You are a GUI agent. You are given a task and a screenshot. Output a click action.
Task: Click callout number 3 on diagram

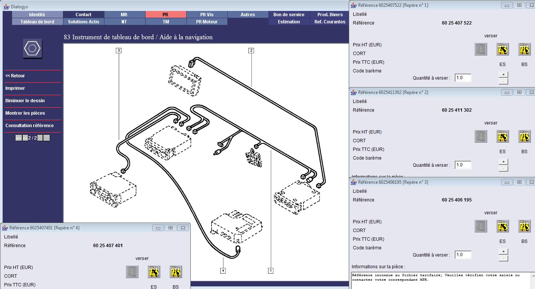[x=119, y=50]
